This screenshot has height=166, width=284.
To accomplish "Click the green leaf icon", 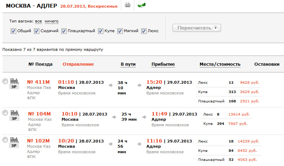I will [141, 5].
